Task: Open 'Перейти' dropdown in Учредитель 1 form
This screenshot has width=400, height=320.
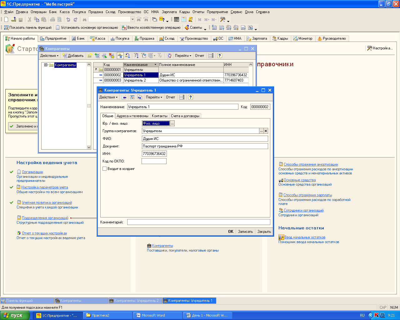Action: (154, 97)
